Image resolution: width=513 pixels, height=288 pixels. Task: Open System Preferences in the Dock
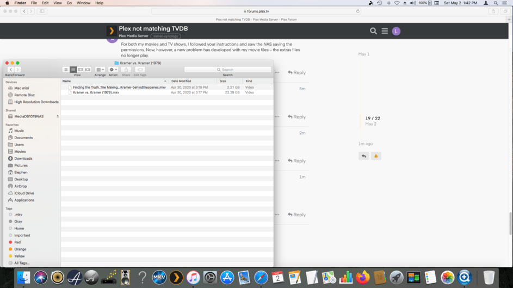point(210,278)
